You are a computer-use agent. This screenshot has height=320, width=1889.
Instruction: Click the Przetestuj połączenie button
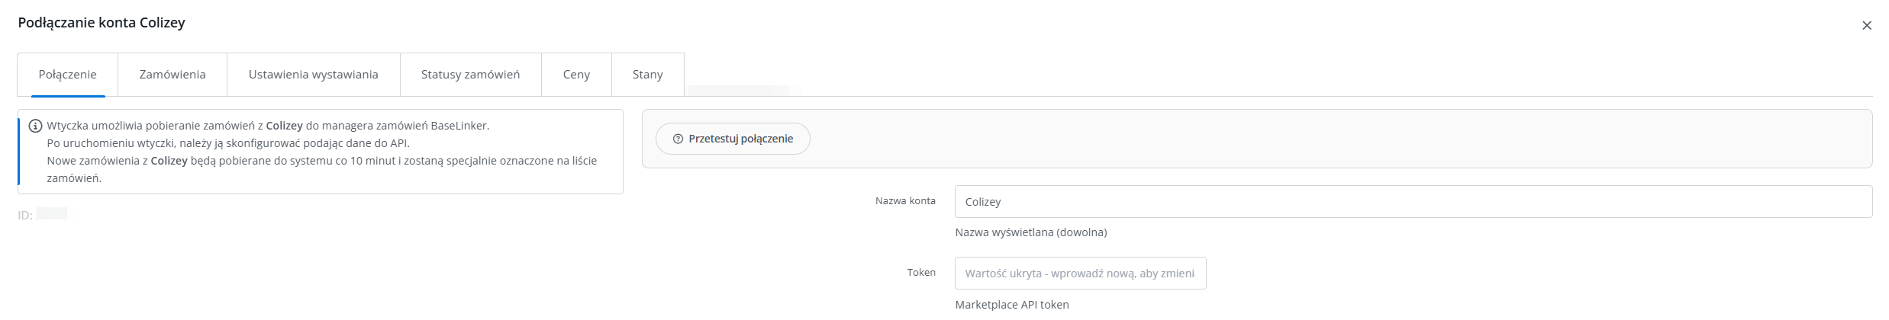click(x=733, y=139)
